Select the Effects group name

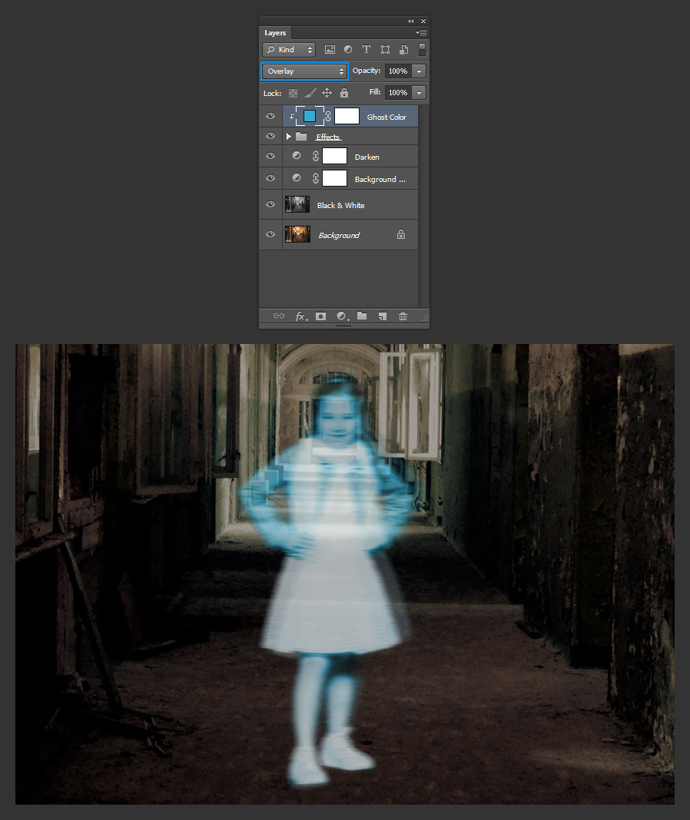point(328,137)
